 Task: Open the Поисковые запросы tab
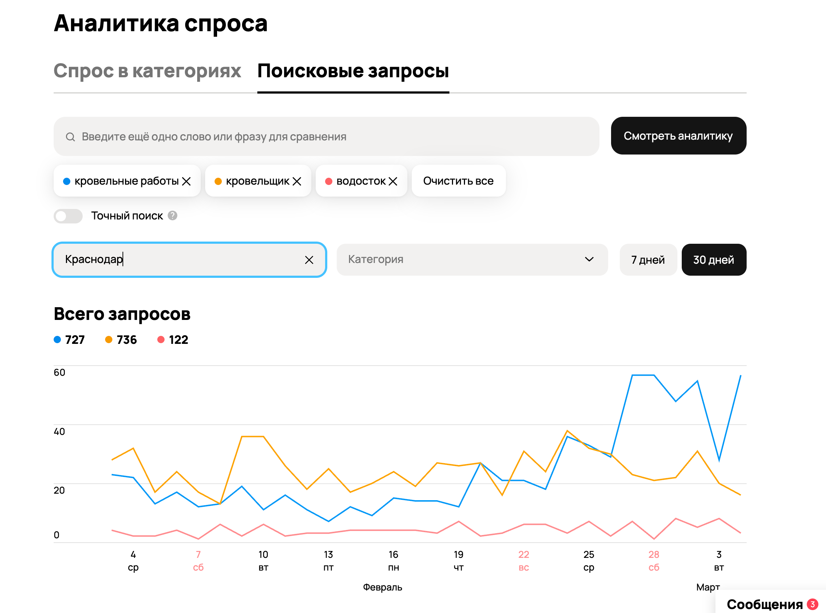click(353, 71)
